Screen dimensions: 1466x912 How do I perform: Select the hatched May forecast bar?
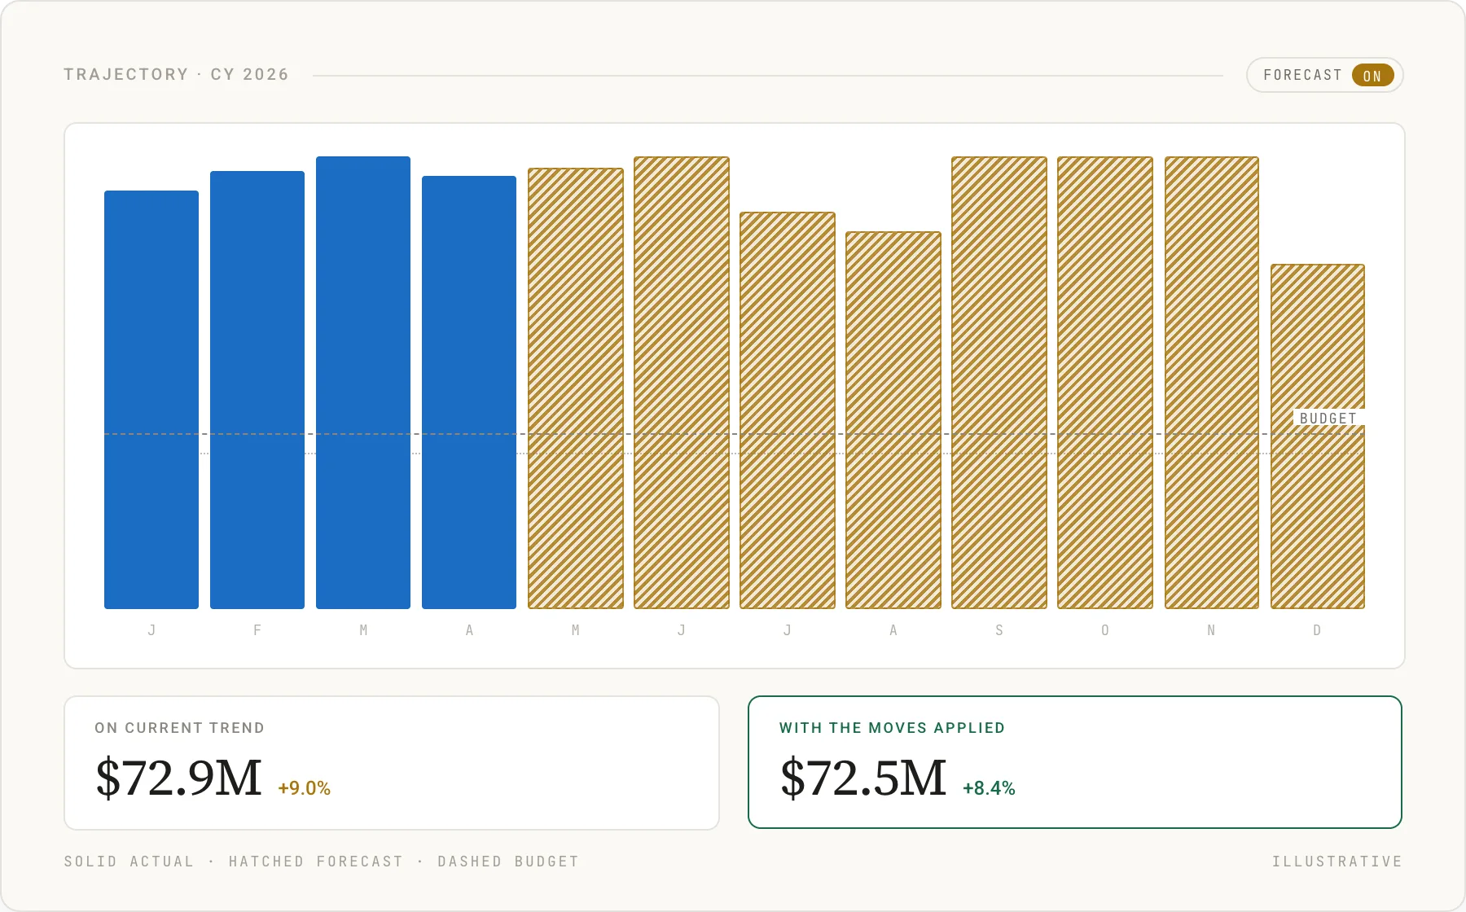coord(576,388)
